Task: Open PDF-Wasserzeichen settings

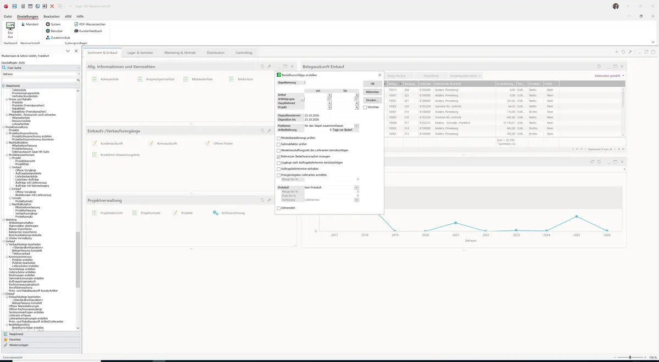Action: coord(90,24)
